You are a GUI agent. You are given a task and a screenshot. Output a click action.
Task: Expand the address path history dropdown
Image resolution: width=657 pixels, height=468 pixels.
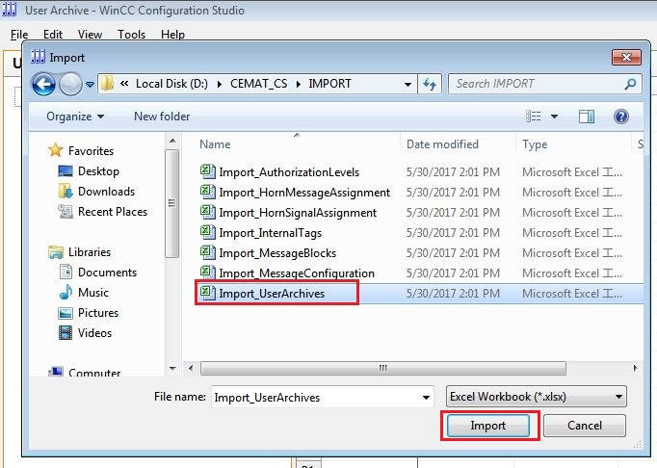click(x=407, y=84)
